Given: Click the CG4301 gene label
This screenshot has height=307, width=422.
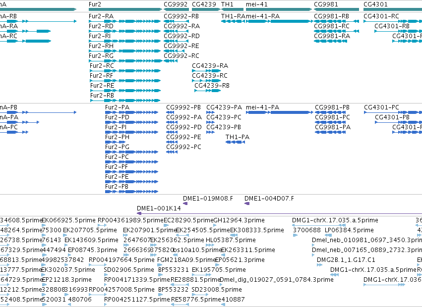Looking at the screenshot, I should point(375,4).
